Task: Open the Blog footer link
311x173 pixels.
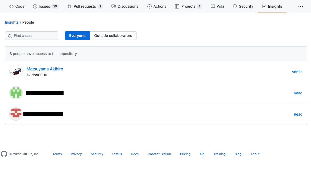Action: [x=238, y=154]
